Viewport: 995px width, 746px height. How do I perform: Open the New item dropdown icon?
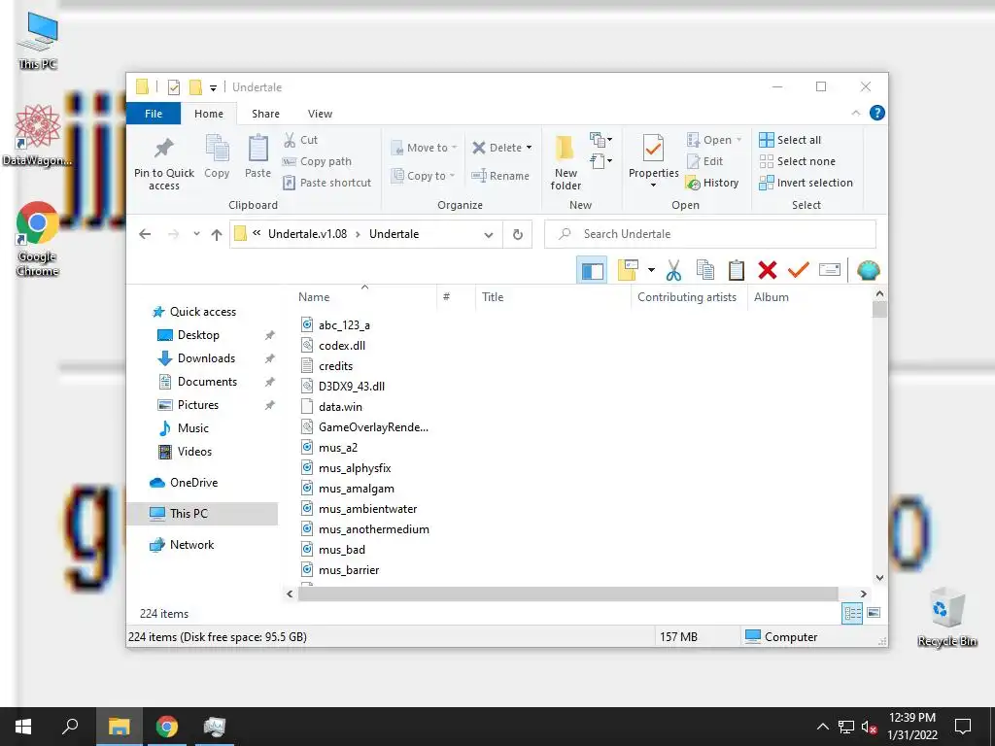point(600,139)
